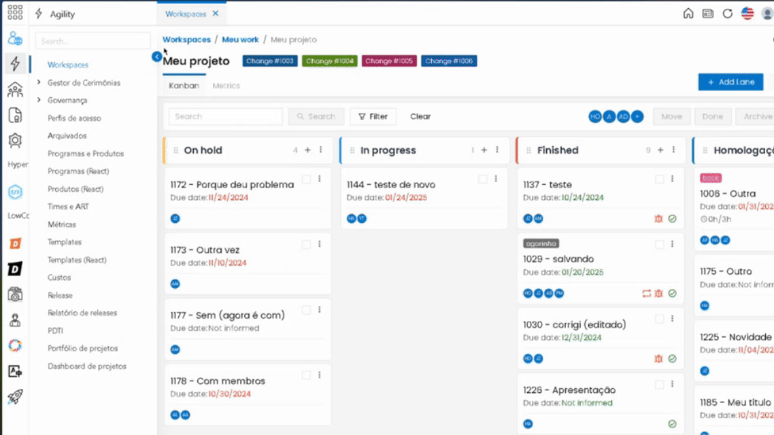This screenshot has width=774, height=435.
Task: Click the Add Lane button
Action: (730, 82)
